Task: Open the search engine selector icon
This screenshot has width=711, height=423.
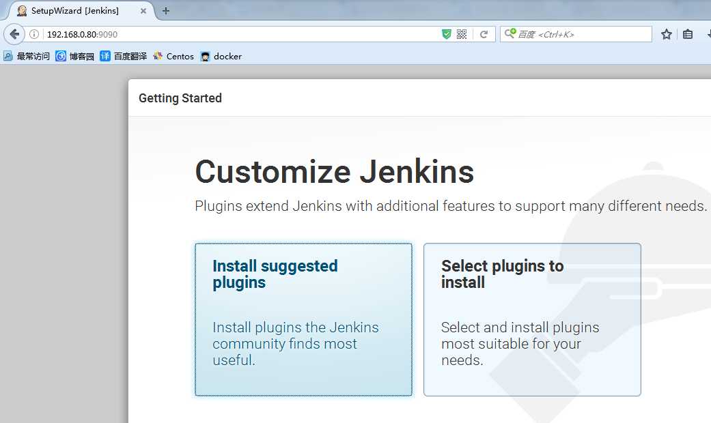Action: [510, 34]
